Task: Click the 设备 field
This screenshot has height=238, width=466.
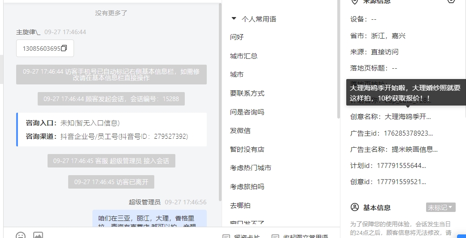Action: (x=363, y=19)
